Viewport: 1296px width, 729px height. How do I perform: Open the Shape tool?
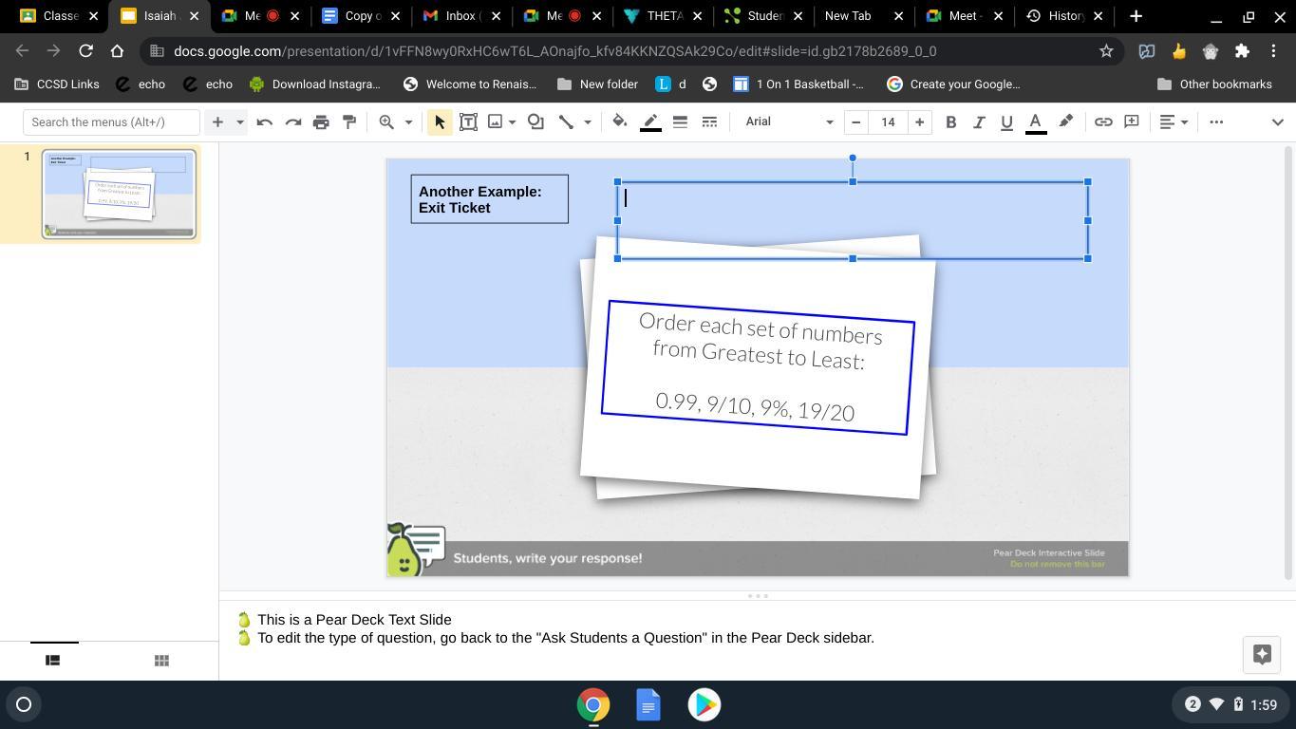(535, 121)
